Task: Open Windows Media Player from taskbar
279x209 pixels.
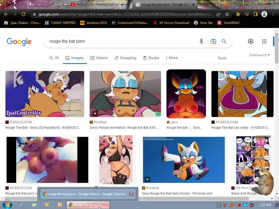Action: click(47, 205)
